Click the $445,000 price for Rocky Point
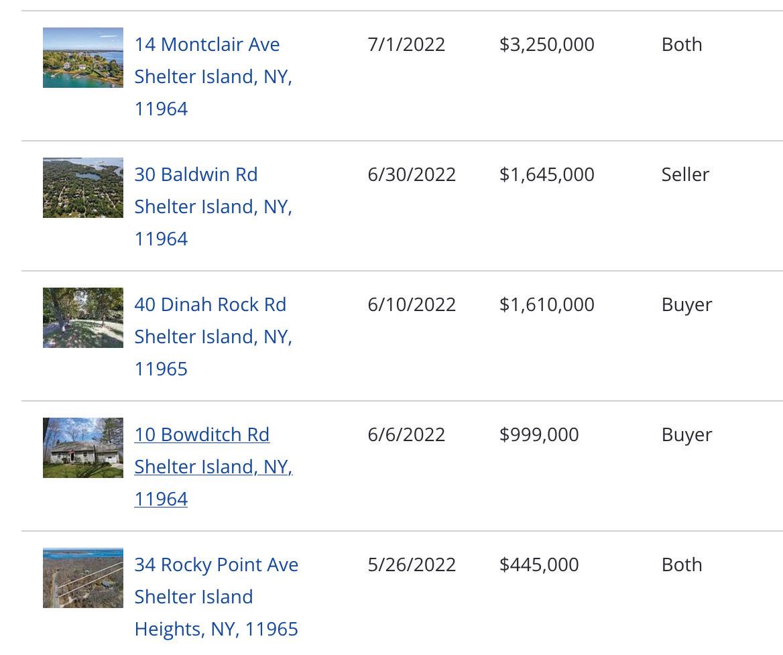Image resolution: width=783 pixels, height=655 pixels. click(539, 564)
